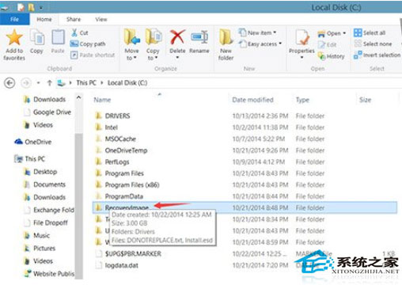This screenshot has height=285, width=402.
Task: Click Invert selection in the ribbon
Action: (377, 55)
